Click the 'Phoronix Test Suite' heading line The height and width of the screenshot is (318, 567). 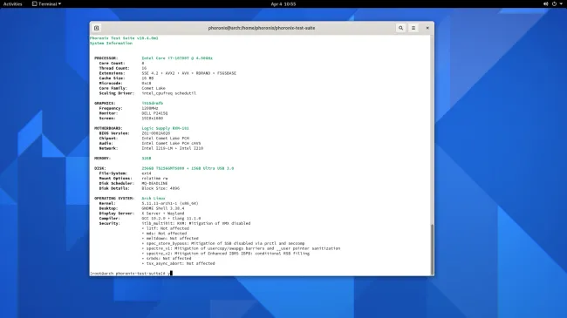pyautogui.click(x=124, y=38)
